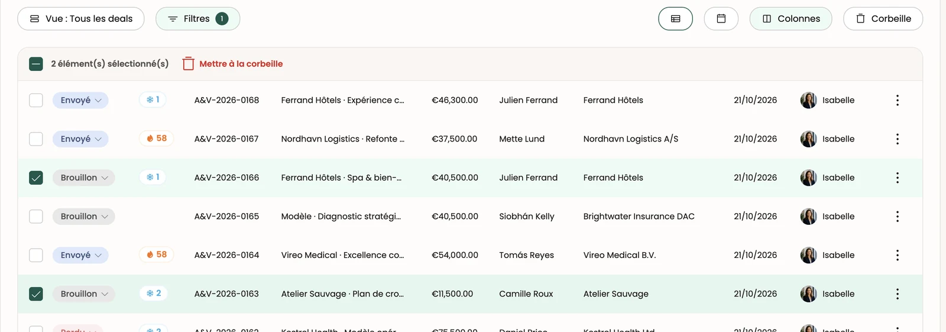Open the Corbeille

pyautogui.click(x=883, y=19)
